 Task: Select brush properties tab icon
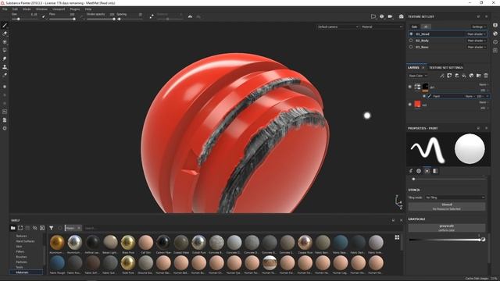[411, 171]
